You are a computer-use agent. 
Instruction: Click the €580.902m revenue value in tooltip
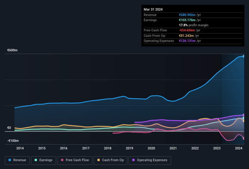(x=187, y=15)
